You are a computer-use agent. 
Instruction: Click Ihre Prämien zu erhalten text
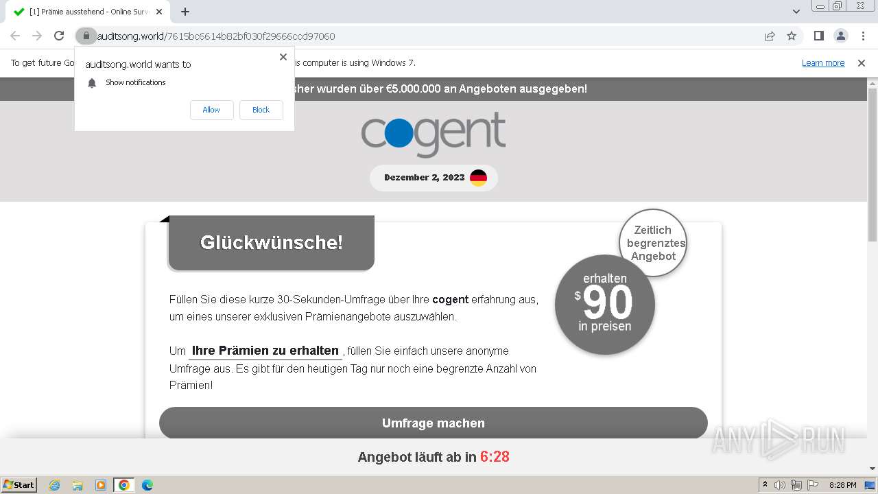coord(265,351)
